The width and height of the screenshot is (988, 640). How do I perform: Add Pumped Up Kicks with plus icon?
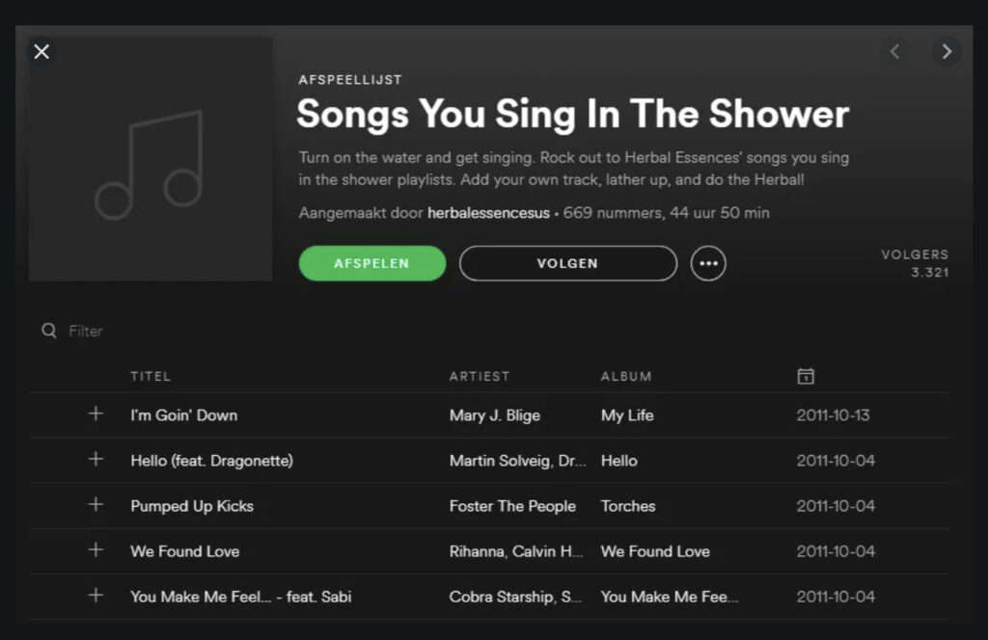[96, 505]
